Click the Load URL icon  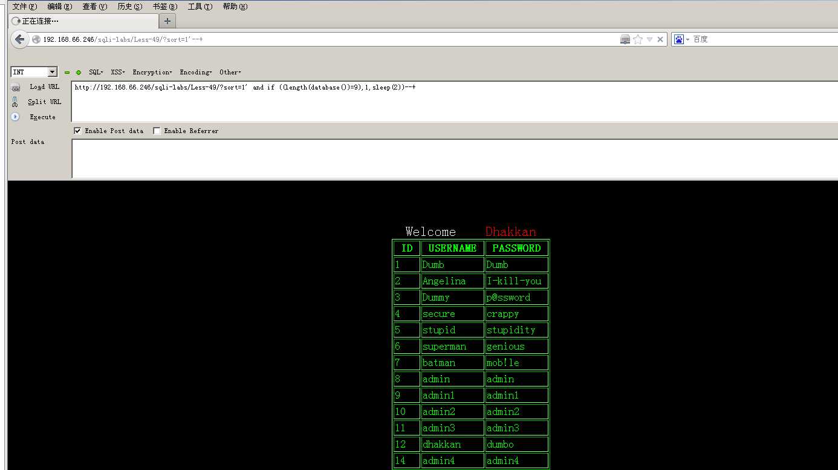[x=16, y=87]
